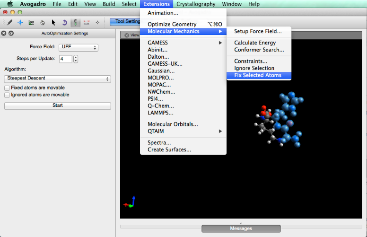Open the Crystallography menu

pos(196,4)
